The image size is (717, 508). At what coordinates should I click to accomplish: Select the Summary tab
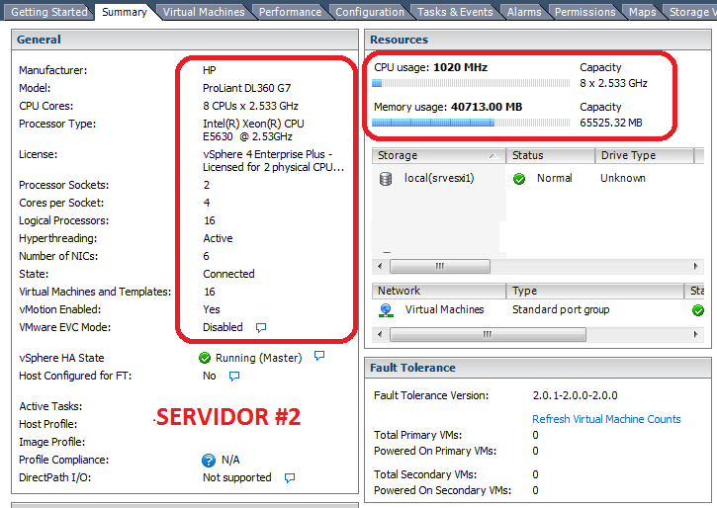(x=125, y=12)
